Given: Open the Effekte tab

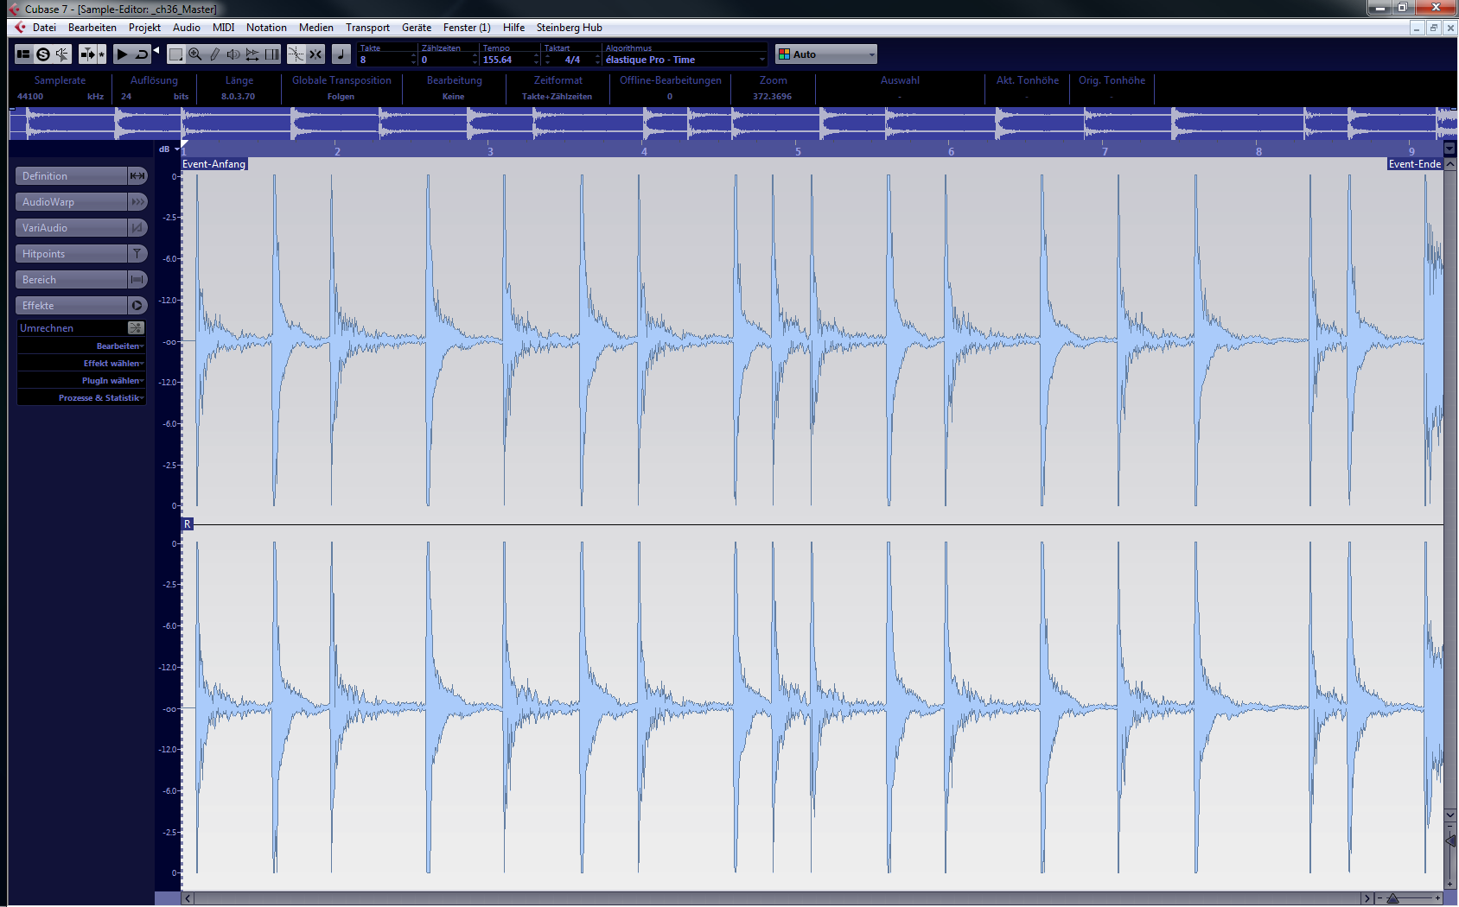Looking at the screenshot, I should (x=71, y=306).
